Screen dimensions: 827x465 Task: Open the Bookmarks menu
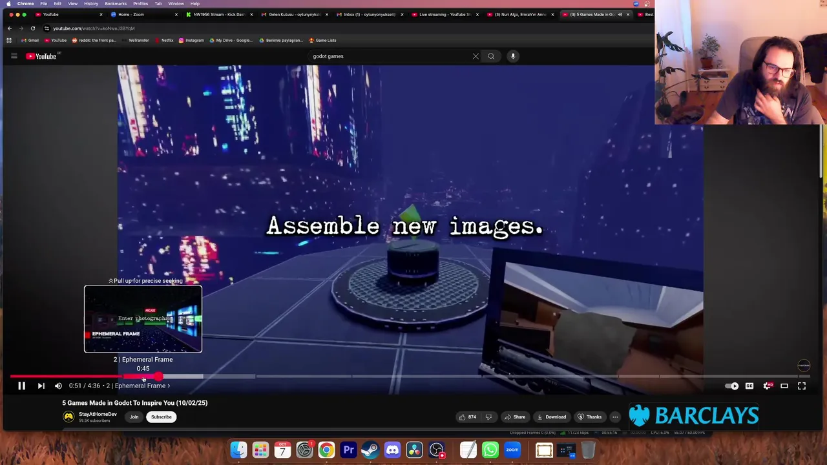116,4
